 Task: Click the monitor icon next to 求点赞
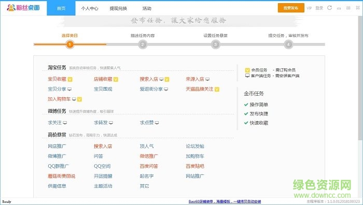pos(157,123)
